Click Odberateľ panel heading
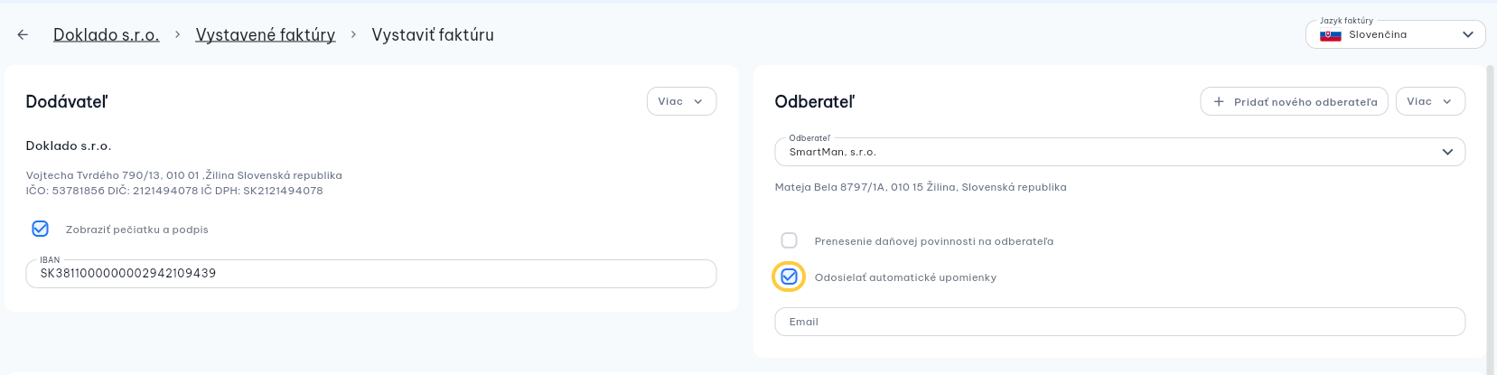Viewport: 1497px width, 375px height. (815, 102)
